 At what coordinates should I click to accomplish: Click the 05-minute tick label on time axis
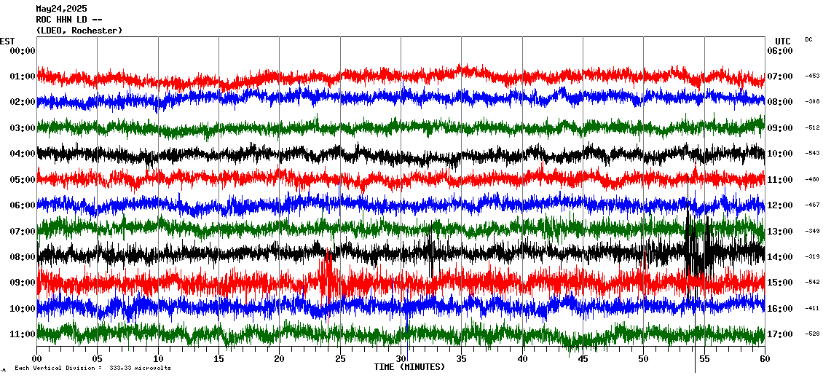[x=98, y=359]
